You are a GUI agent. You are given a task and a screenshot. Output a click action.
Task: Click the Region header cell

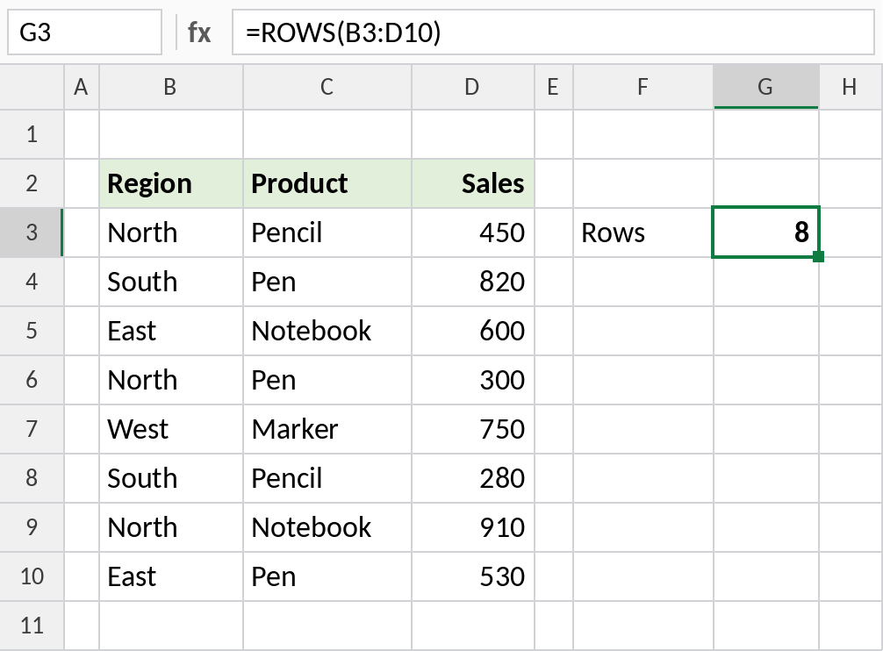pyautogui.click(x=170, y=183)
